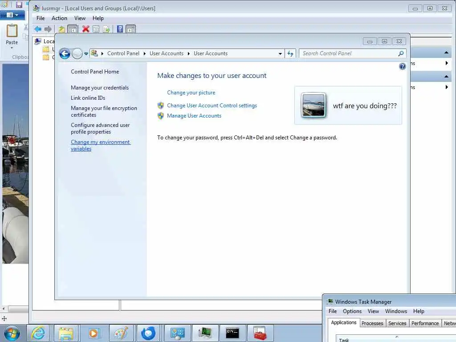Open Options menu in Task Manager
This screenshot has height=342, width=456.
352,311
